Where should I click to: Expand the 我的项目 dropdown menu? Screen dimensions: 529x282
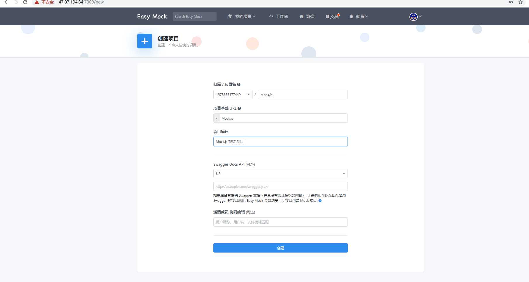[242, 16]
